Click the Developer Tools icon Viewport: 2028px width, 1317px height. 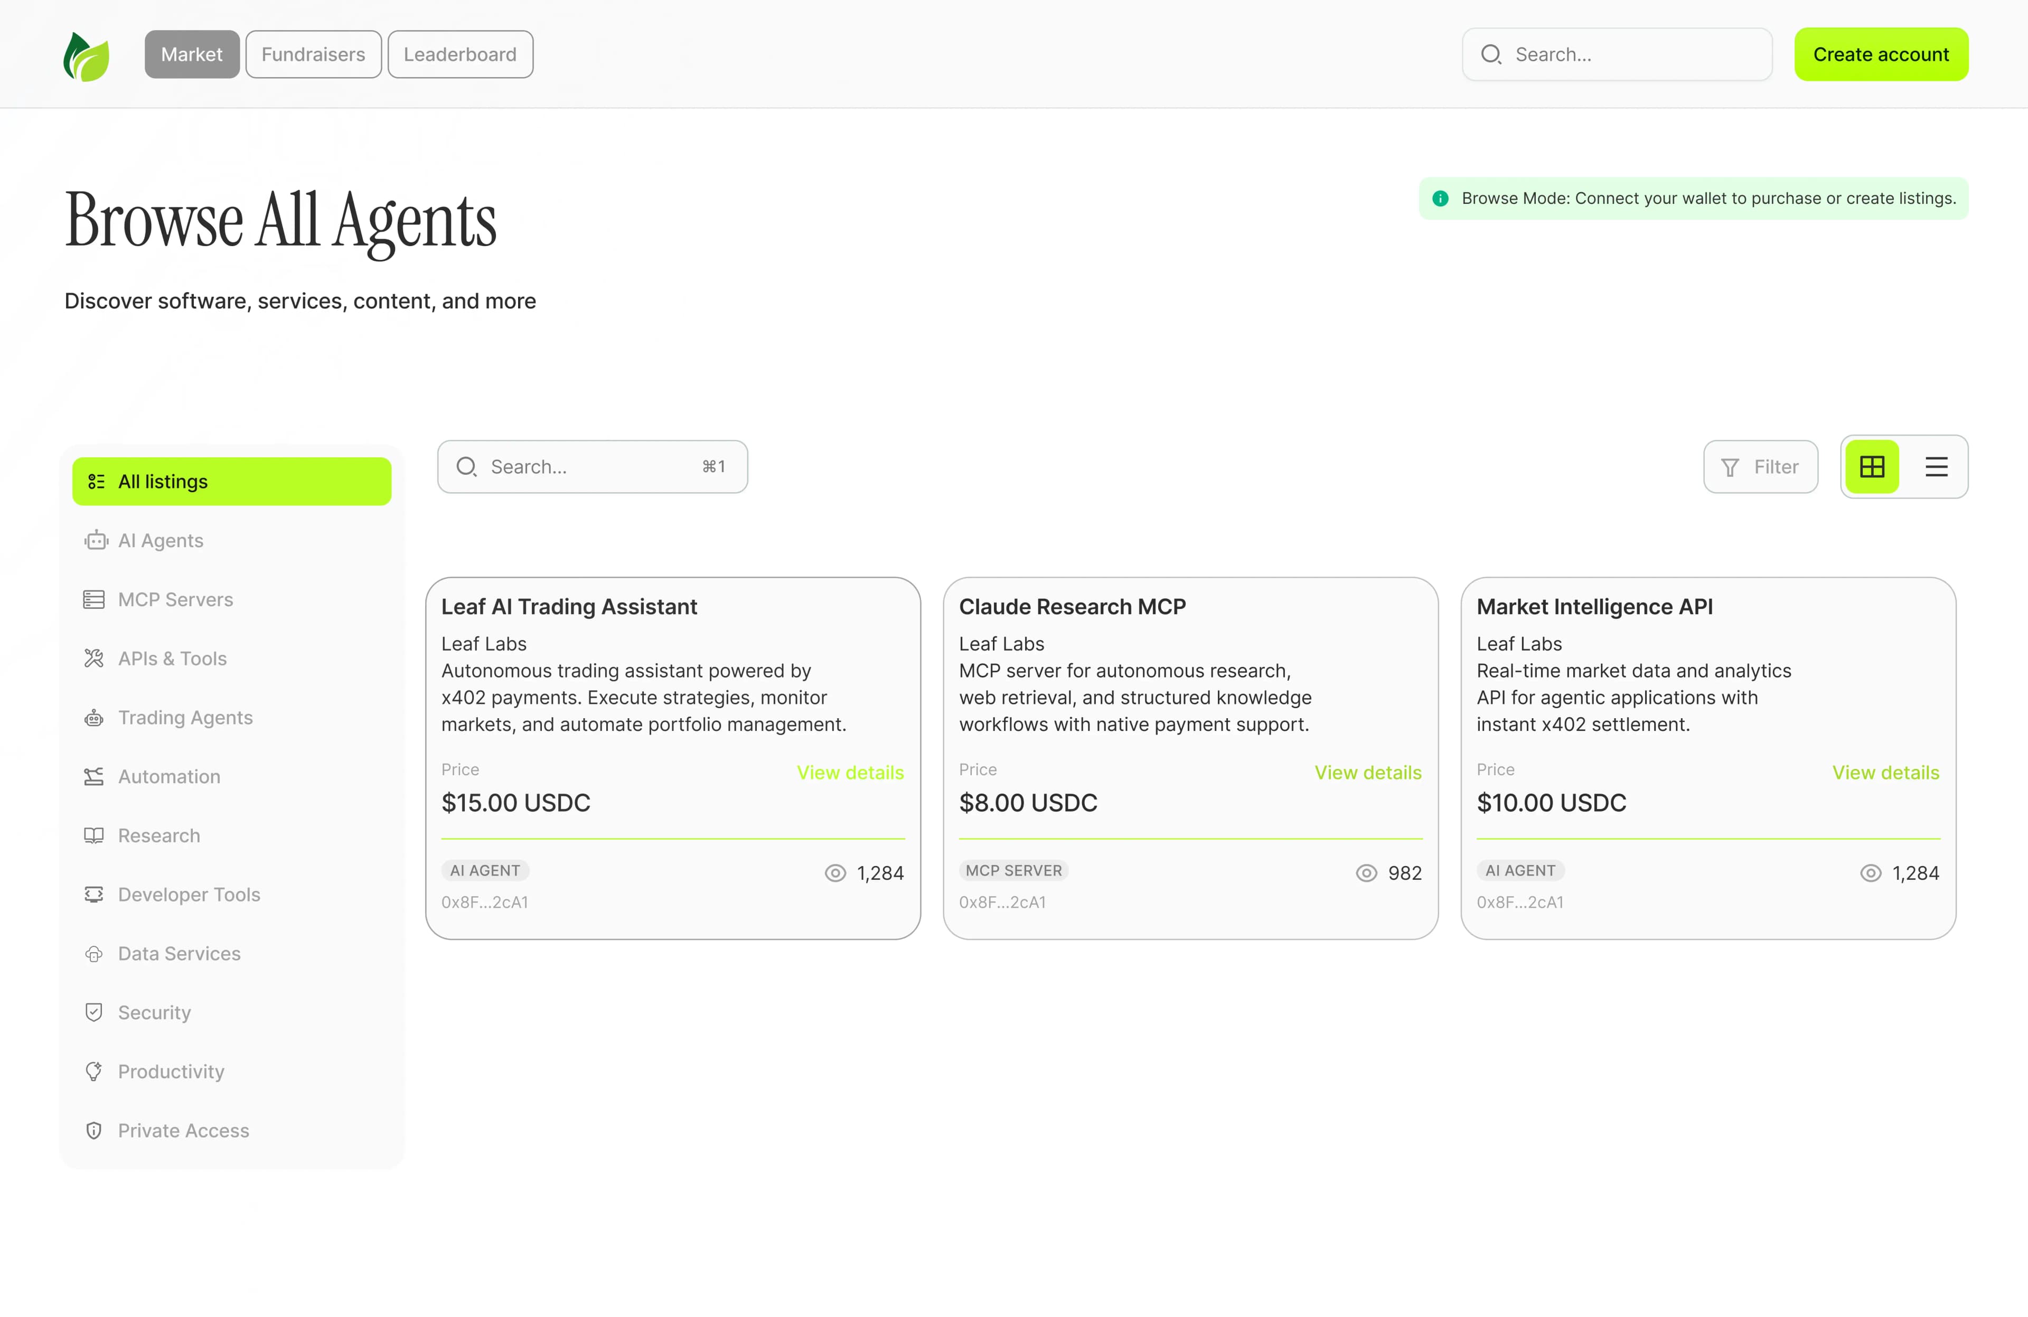93,895
